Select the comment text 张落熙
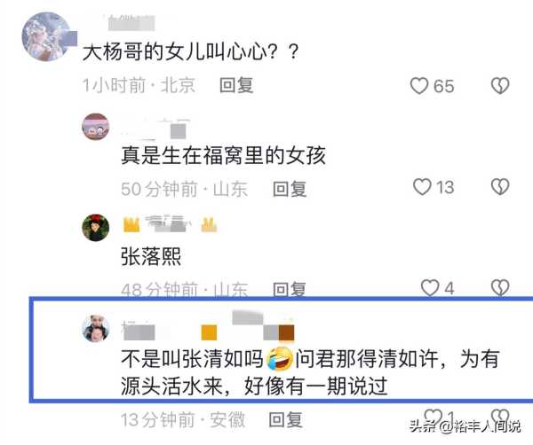This screenshot has width=533, height=445. point(151,256)
